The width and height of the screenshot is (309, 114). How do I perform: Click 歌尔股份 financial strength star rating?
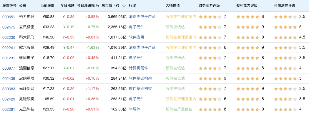pos(210,48)
